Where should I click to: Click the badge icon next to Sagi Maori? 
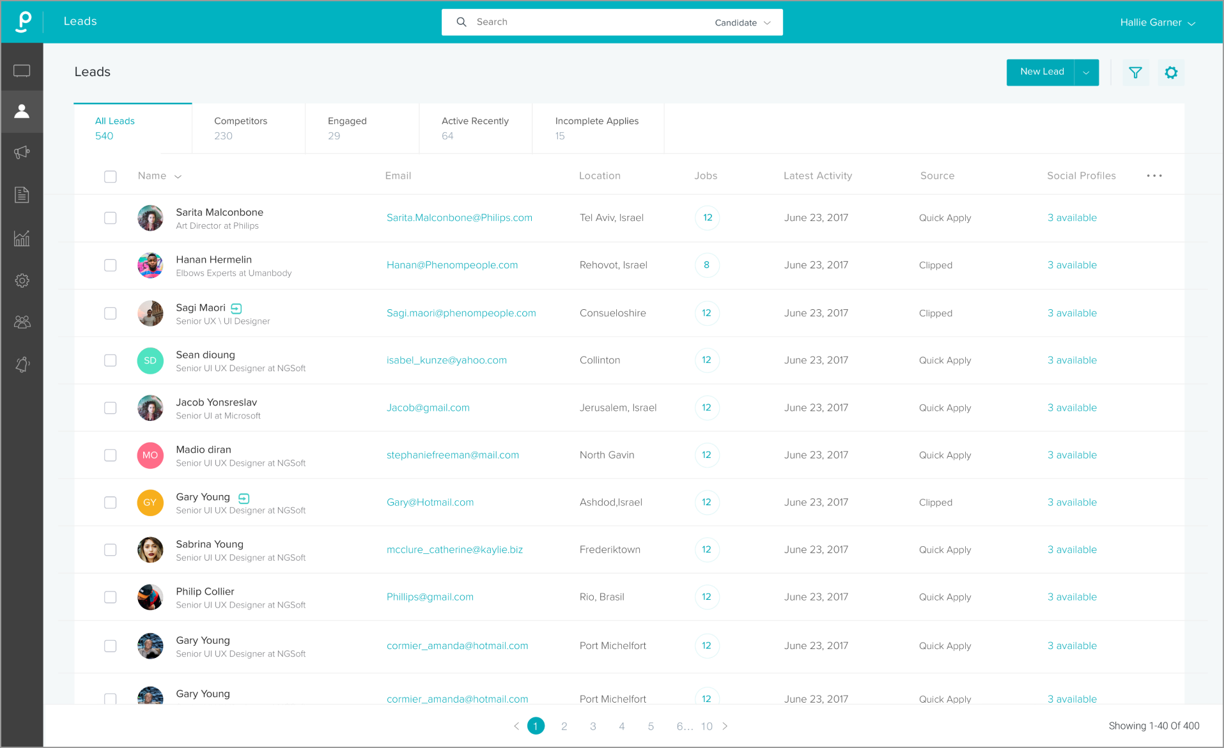236,309
